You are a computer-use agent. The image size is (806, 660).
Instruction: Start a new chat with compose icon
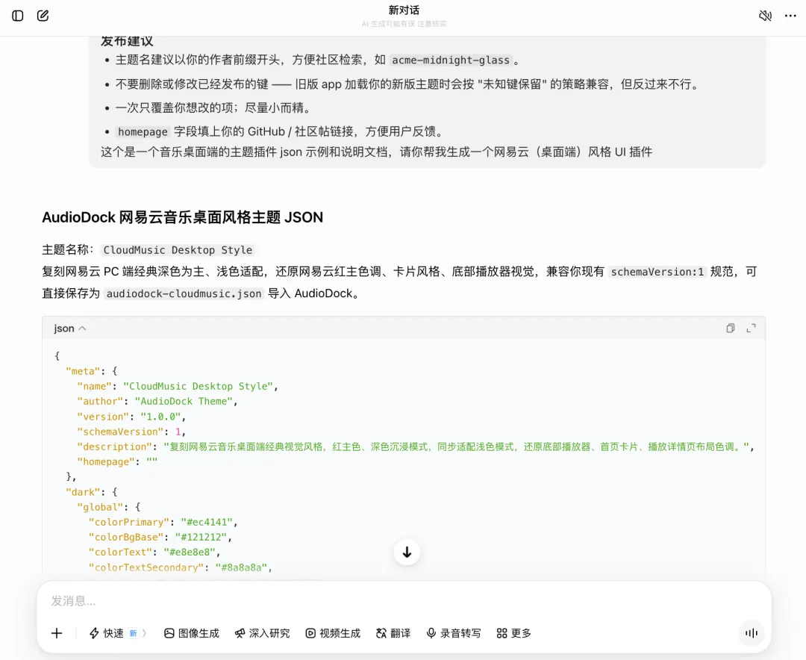coord(43,16)
